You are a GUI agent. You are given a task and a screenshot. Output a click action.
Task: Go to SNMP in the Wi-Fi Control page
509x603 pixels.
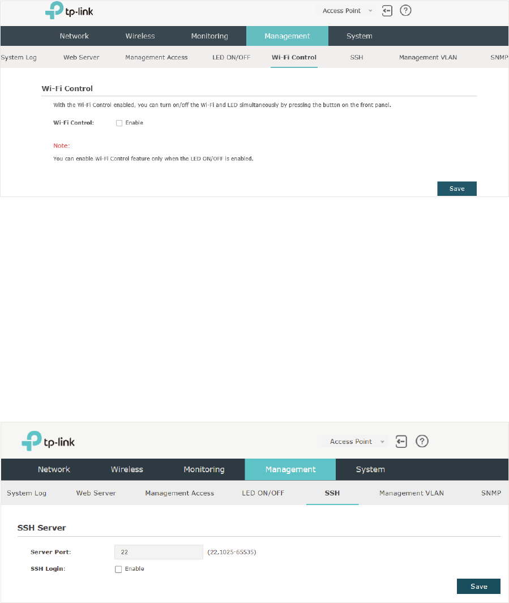[x=499, y=57]
